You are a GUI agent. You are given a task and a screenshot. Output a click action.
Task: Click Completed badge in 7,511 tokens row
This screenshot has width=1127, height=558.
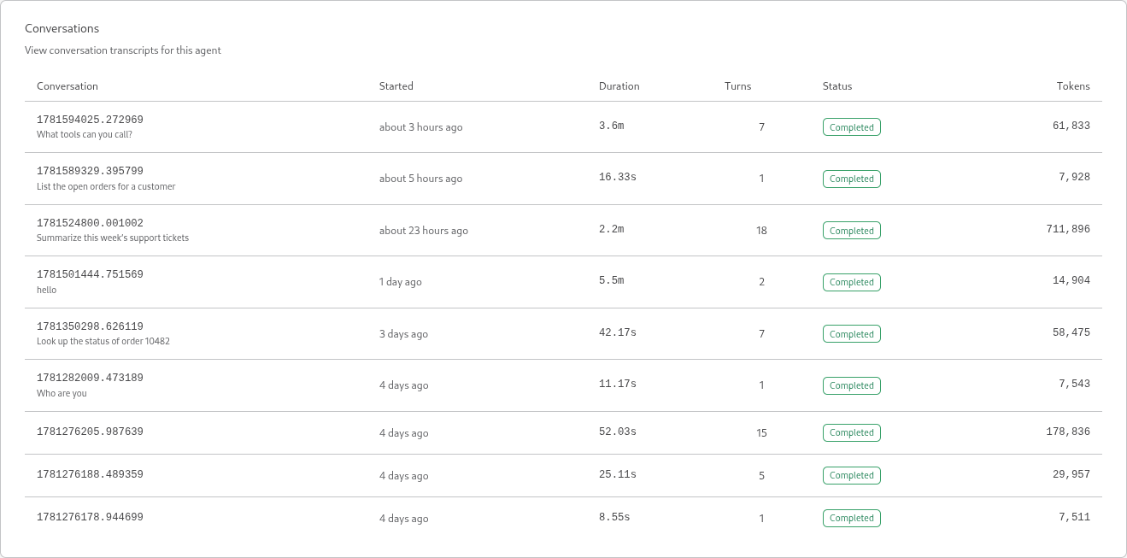(x=852, y=518)
